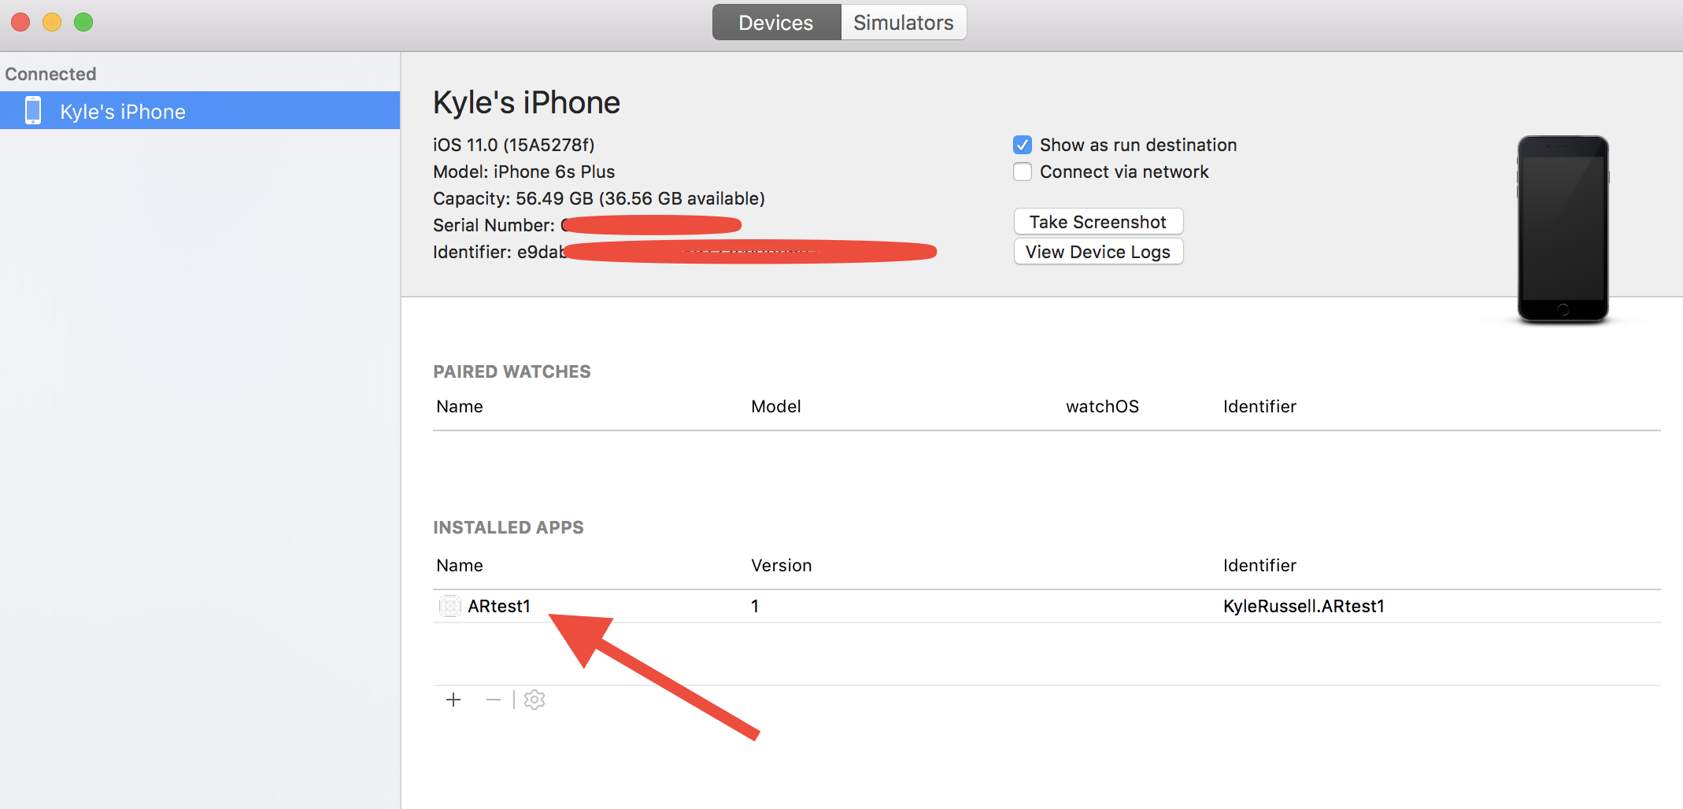Click the plus icon to add app
The image size is (1683, 809).
453,700
